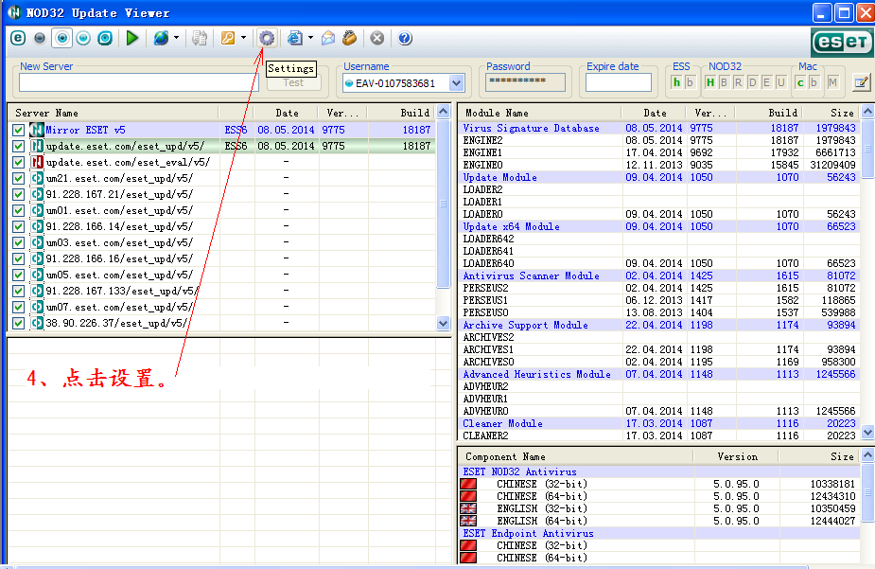Toggle the um01.eset.com server checkbox
This screenshot has width=875, height=569.
click(x=18, y=210)
